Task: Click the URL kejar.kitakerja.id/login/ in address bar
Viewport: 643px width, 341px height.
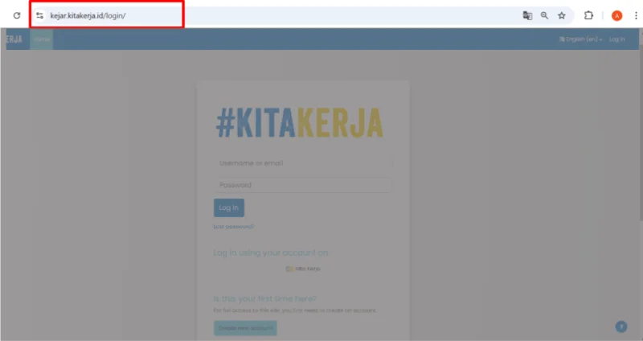Action: (88, 15)
